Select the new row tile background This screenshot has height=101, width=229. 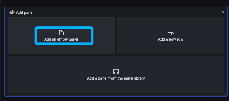pyautogui.click(x=171, y=36)
